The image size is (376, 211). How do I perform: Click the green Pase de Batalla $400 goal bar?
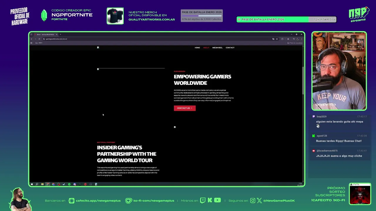[x=286, y=19]
